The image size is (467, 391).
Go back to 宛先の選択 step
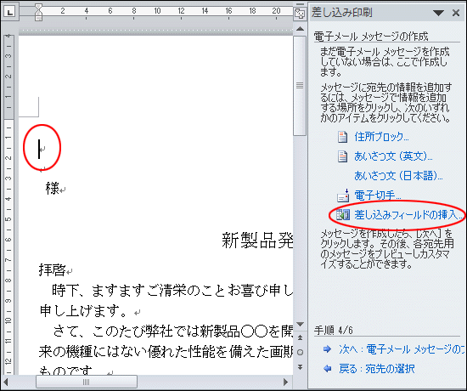click(x=376, y=369)
